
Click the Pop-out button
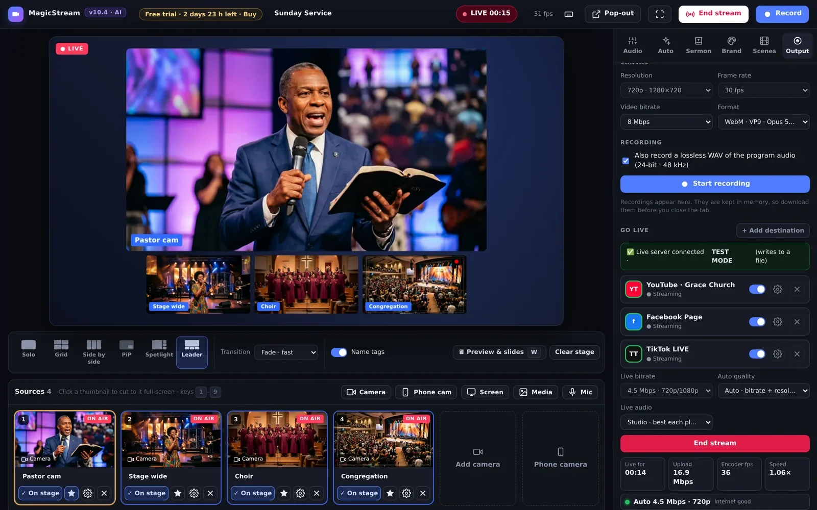click(613, 14)
